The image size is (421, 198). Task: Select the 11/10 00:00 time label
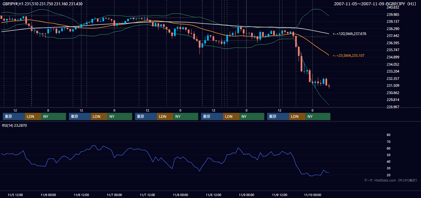point(312,195)
